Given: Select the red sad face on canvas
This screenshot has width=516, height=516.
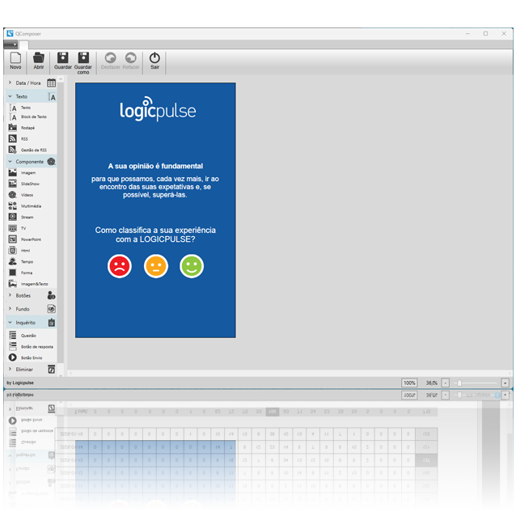Looking at the screenshot, I should pos(120,266).
